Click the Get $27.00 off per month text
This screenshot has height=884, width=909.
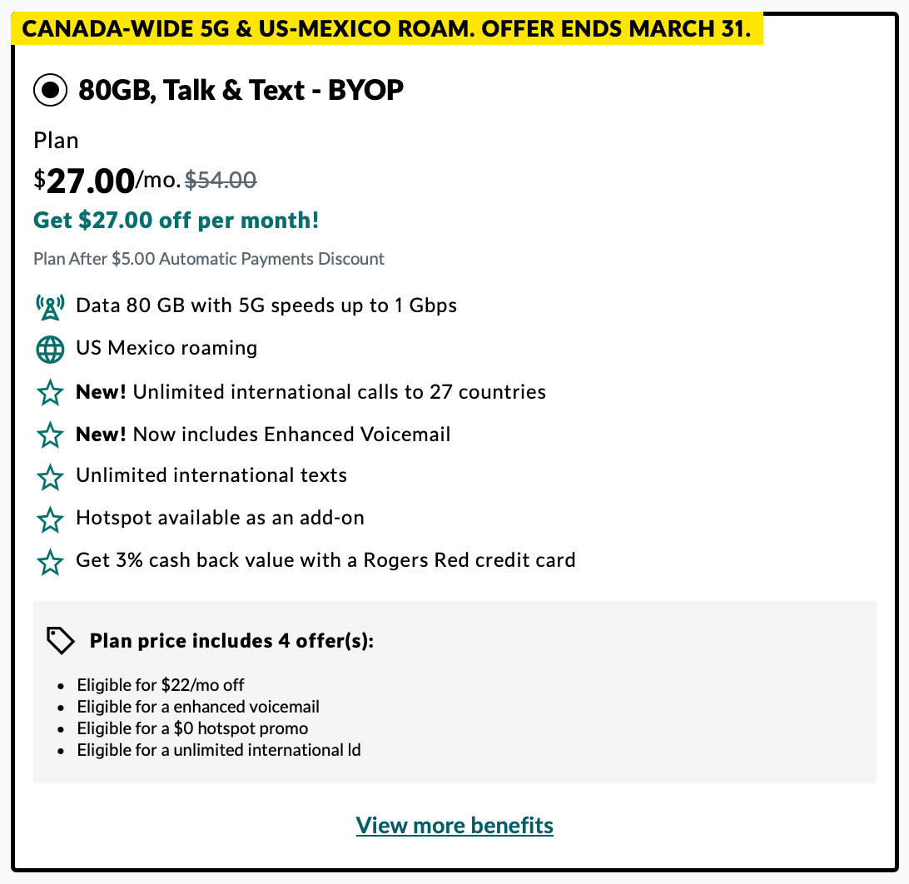(x=176, y=221)
